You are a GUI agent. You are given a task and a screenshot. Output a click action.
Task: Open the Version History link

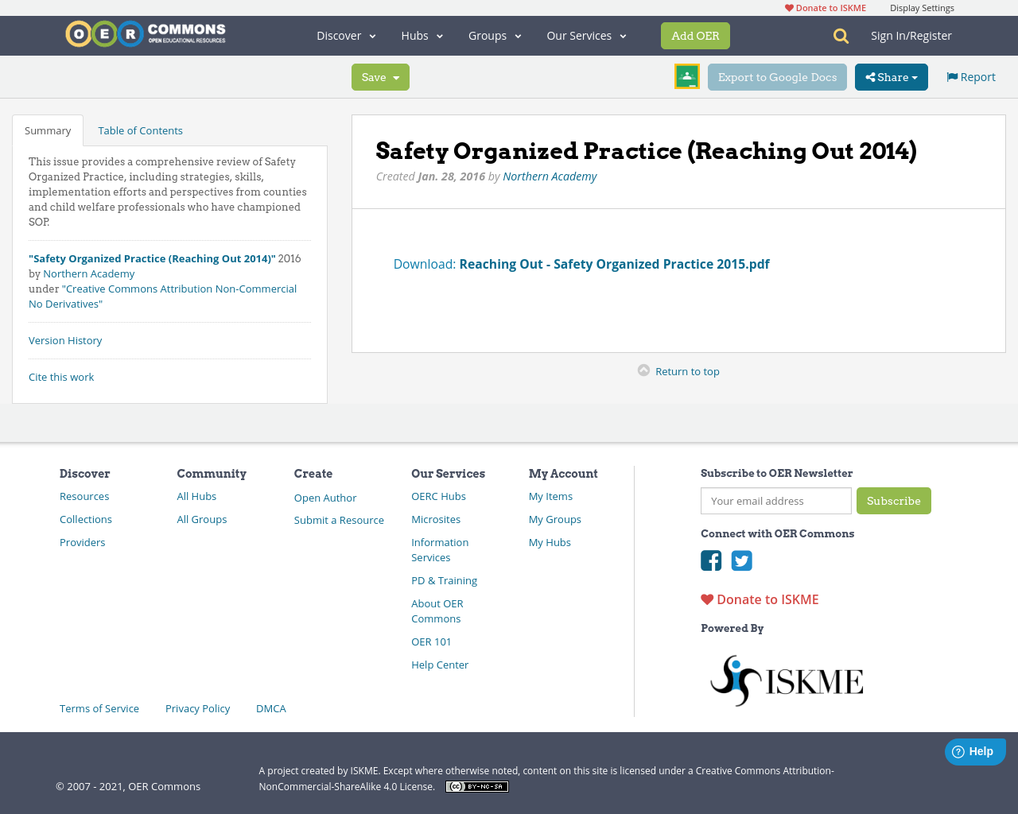pos(64,340)
